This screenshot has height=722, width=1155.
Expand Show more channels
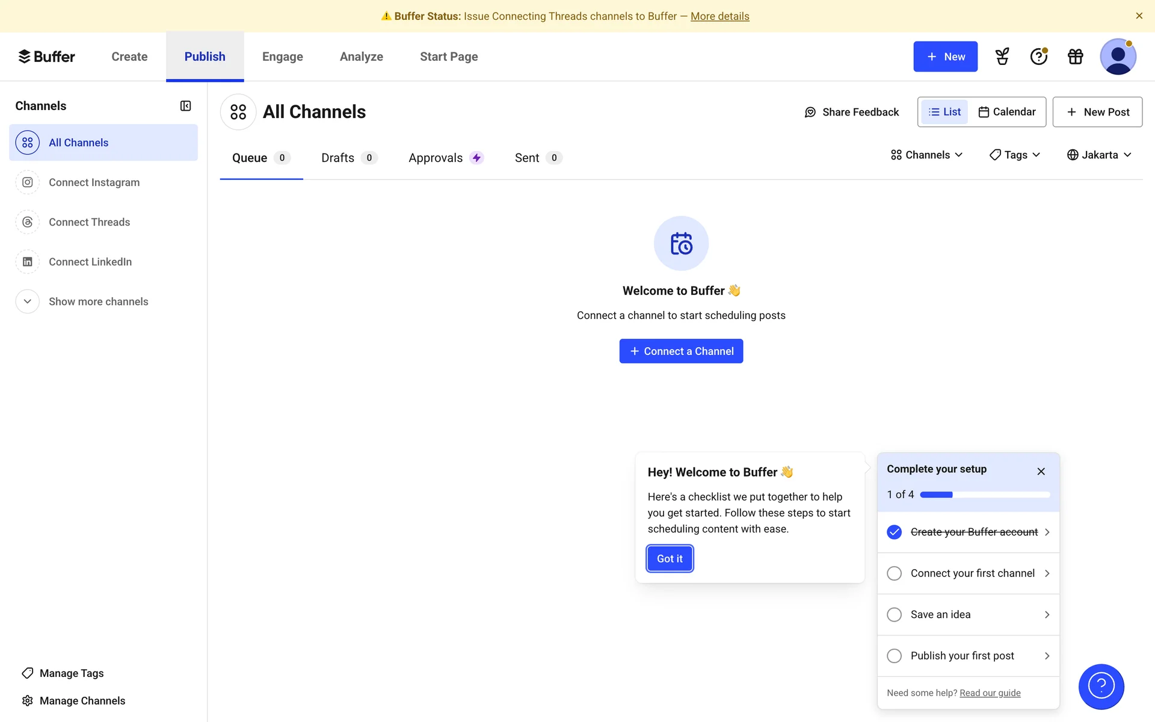point(28,301)
